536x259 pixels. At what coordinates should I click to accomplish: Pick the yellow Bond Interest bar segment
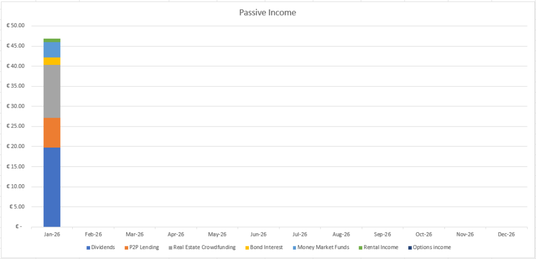point(52,61)
